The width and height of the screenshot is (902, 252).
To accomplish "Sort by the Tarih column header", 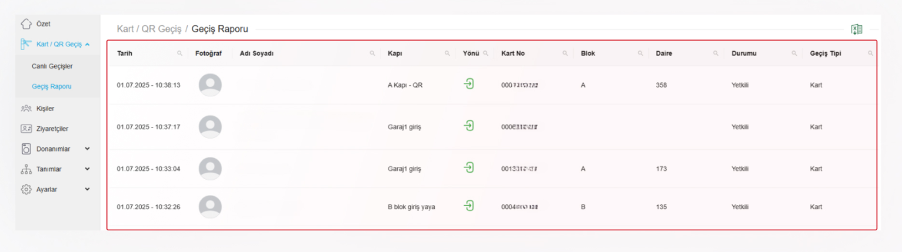I will click(125, 53).
